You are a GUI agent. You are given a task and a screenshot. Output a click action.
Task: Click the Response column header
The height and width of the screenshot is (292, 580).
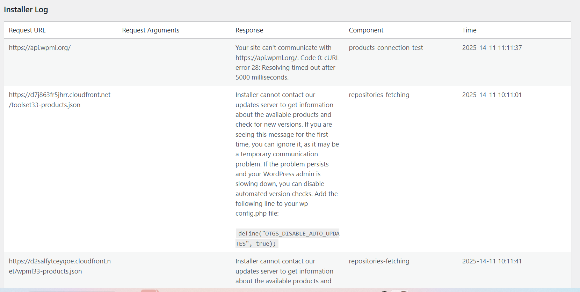click(x=249, y=30)
